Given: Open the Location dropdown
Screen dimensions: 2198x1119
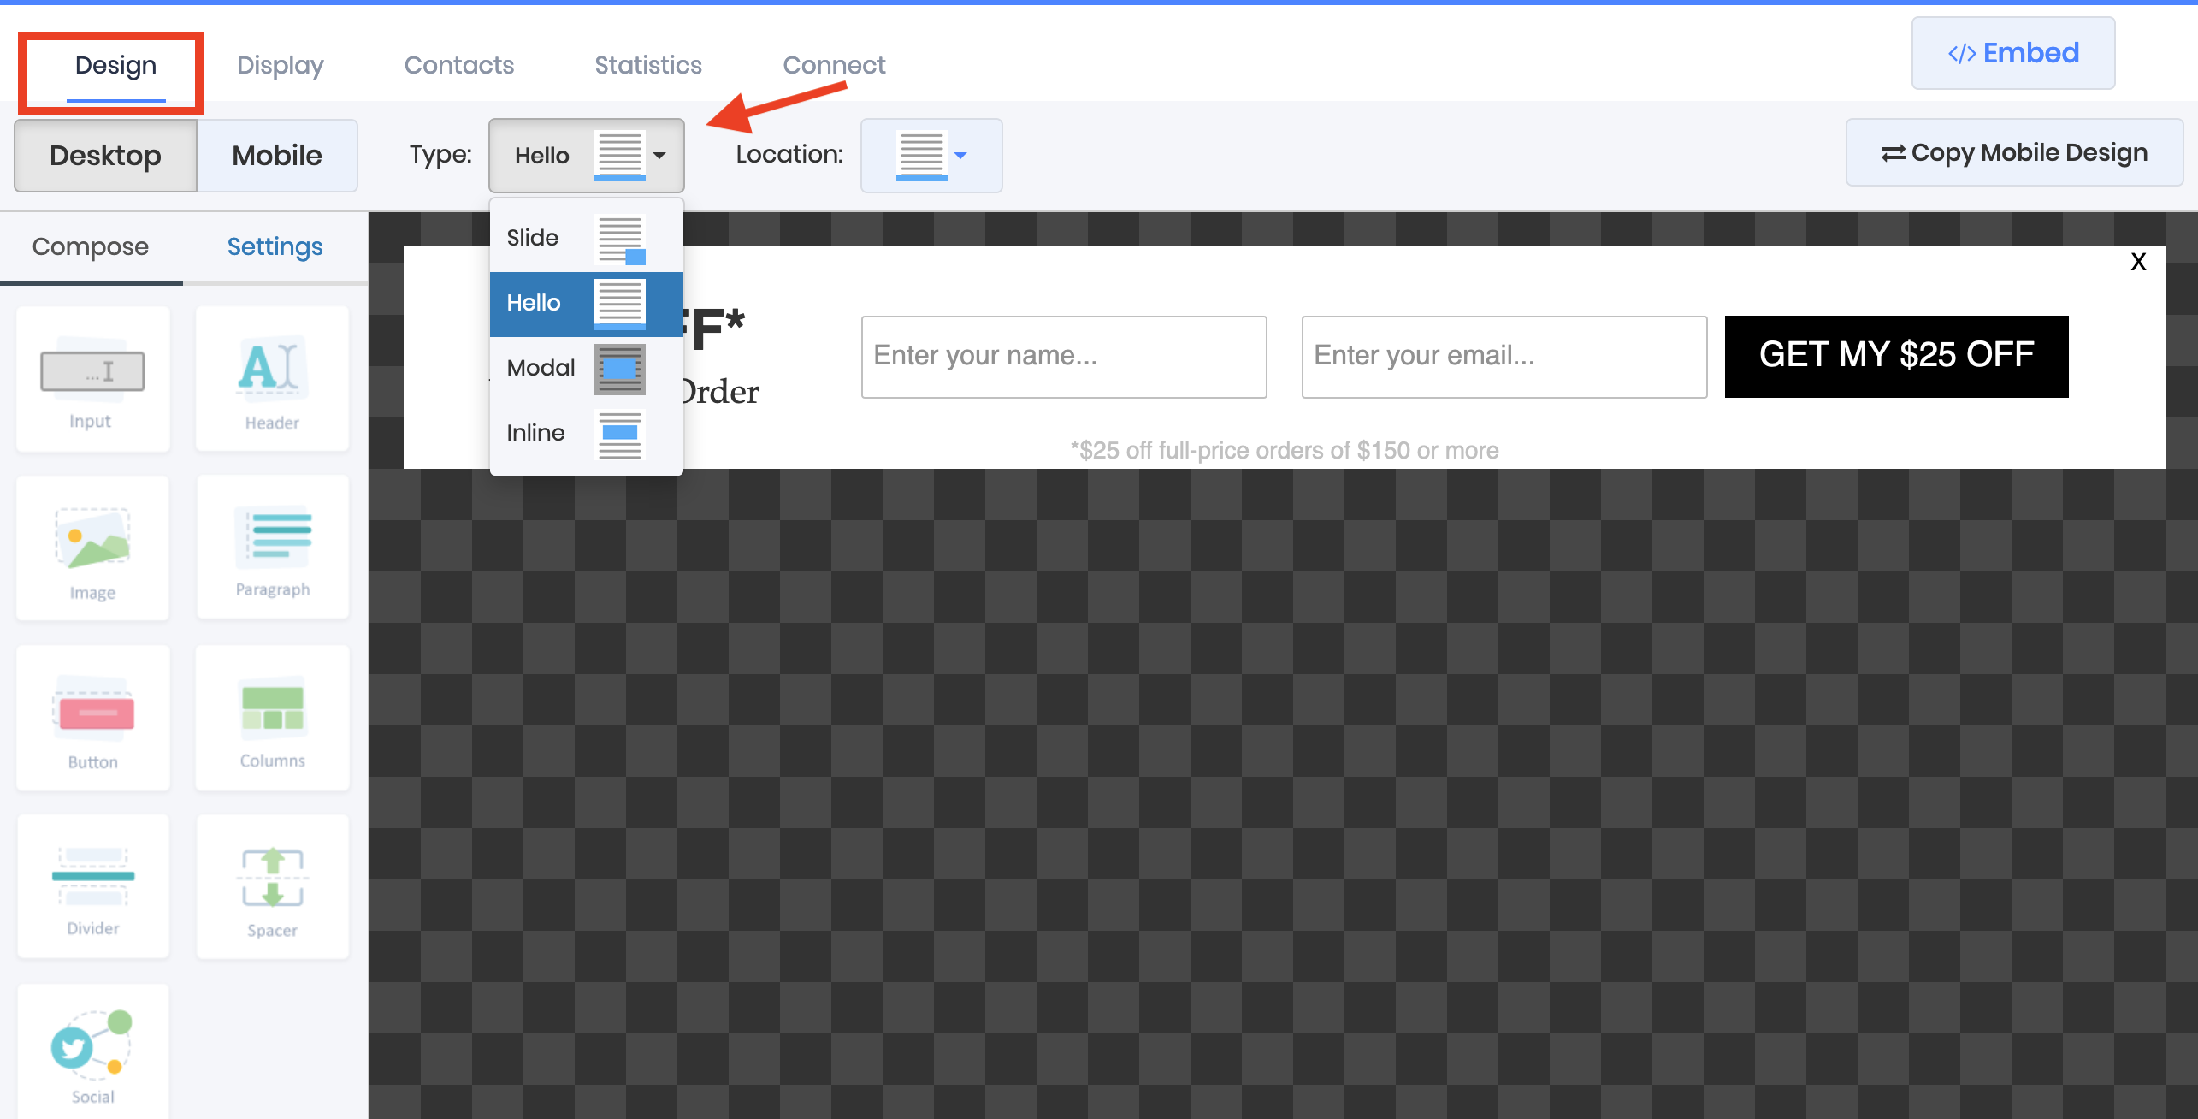Looking at the screenshot, I should [x=931, y=156].
